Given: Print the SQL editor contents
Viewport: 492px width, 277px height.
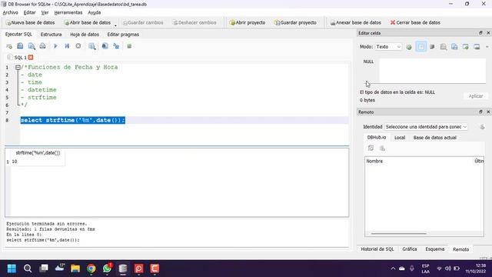Looking at the screenshot, I should click(43, 46).
